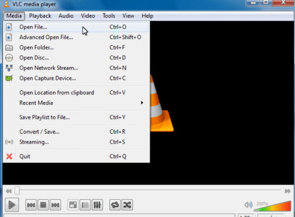Viewport: 295px width, 217px height.
Task: Click the Recent Media submenu arrow
Action: tap(142, 103)
